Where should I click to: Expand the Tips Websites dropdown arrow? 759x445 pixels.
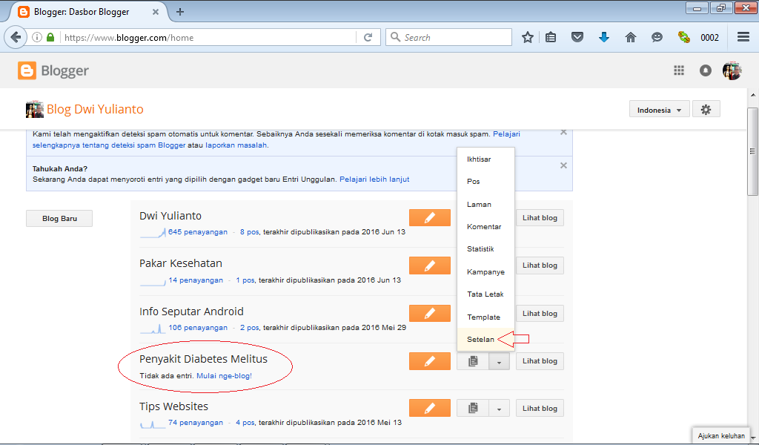click(499, 408)
